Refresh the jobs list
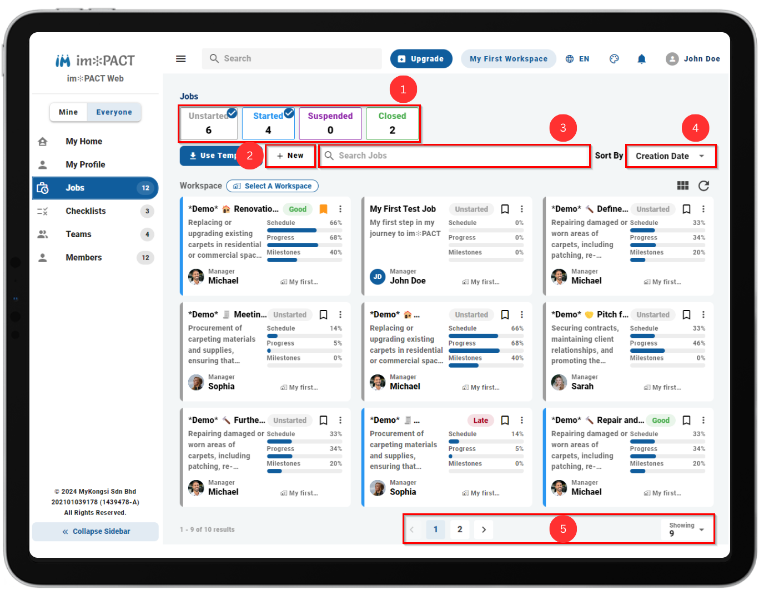Viewport: 759px width, 590px height. (703, 186)
